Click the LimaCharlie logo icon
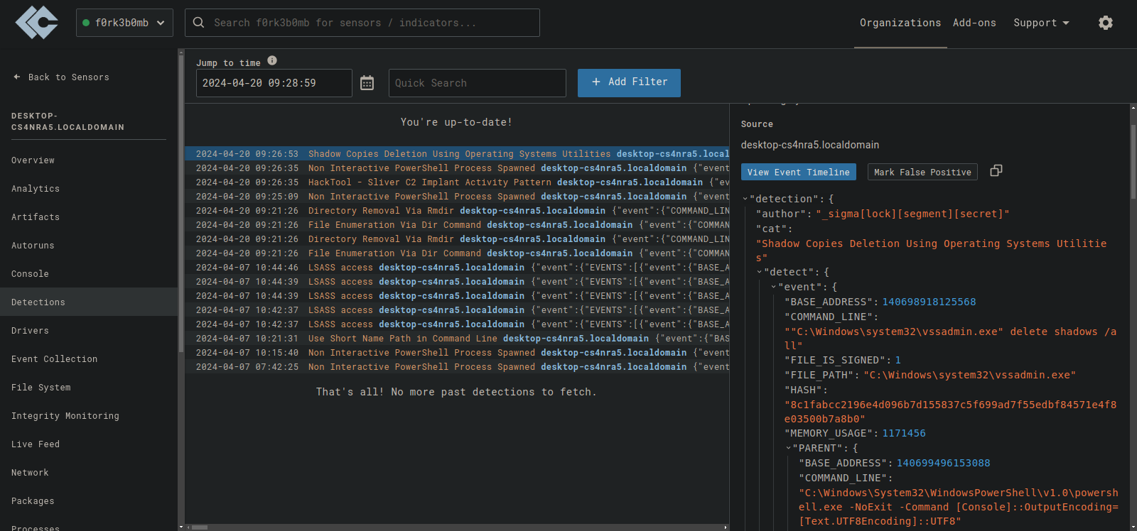The image size is (1137, 531). (x=37, y=23)
